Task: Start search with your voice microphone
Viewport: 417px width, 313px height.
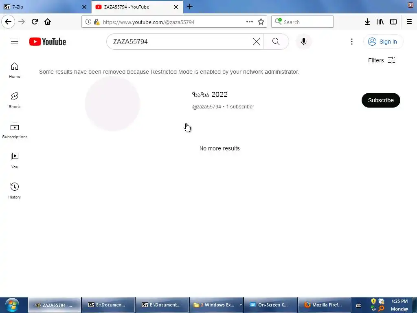Action: [x=303, y=42]
